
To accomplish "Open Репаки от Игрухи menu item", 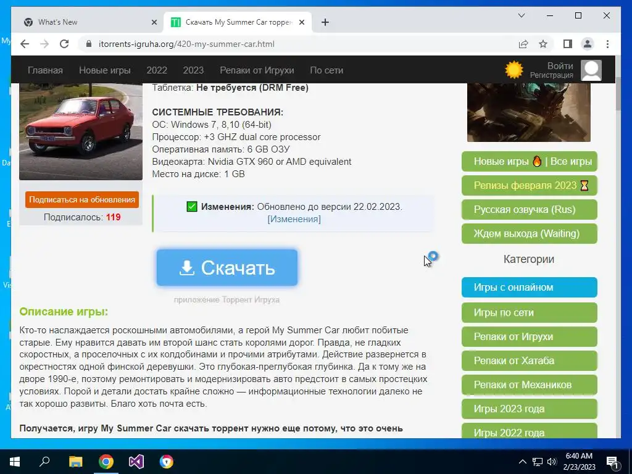I will click(257, 70).
